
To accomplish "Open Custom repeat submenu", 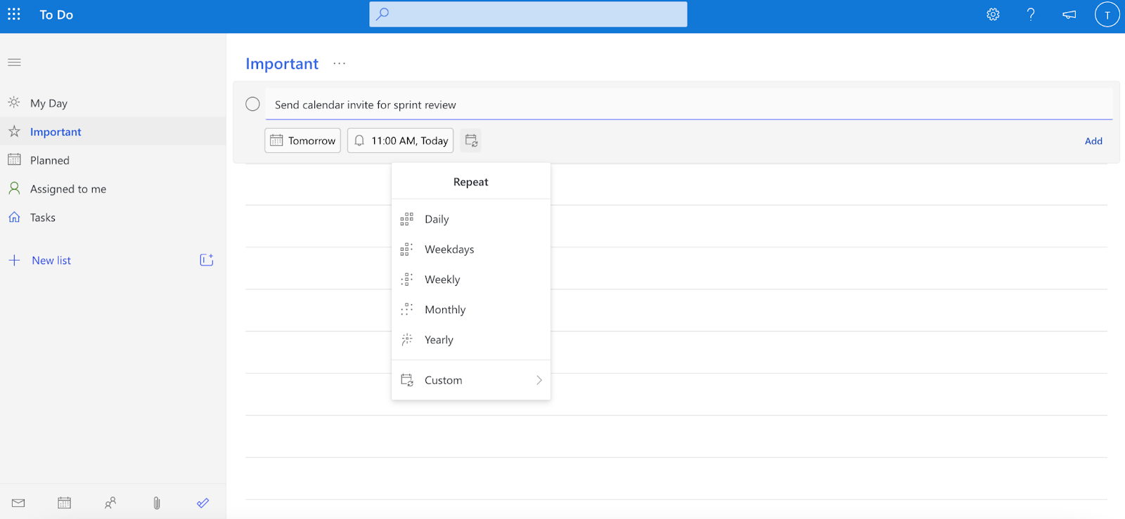I will 470,380.
